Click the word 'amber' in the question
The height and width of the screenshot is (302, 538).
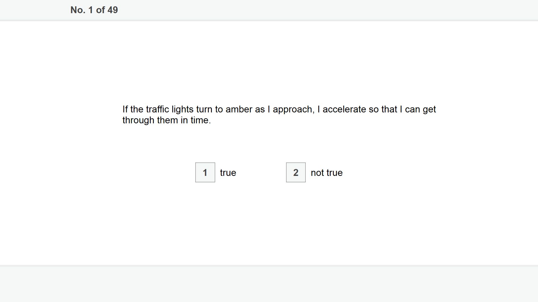[239, 109]
